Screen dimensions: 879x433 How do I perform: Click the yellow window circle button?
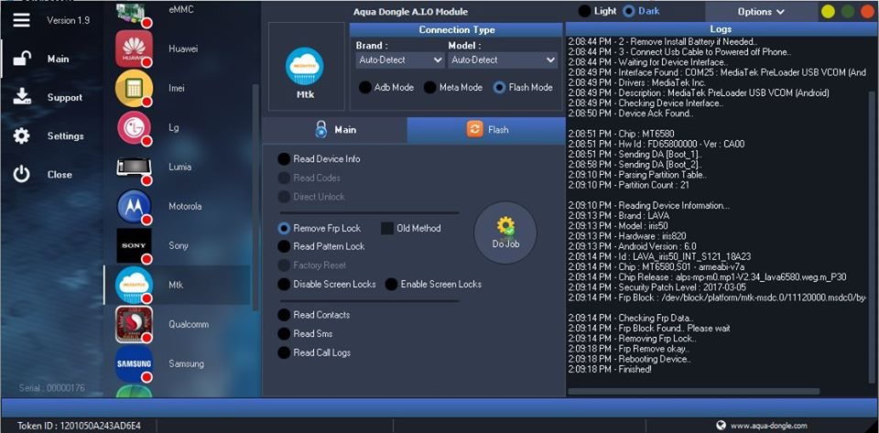pyautogui.click(x=828, y=11)
